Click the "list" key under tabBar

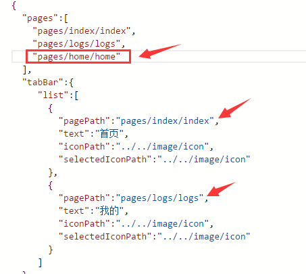[53, 95]
